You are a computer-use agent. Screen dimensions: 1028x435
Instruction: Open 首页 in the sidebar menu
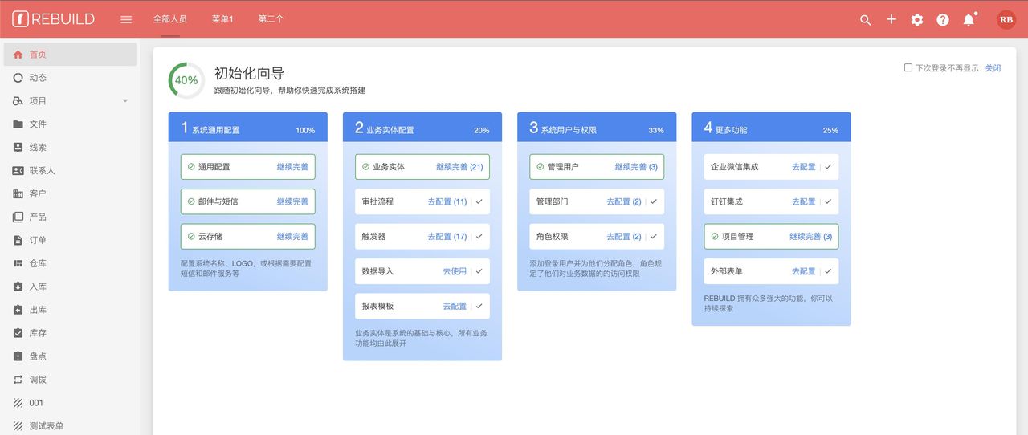(x=70, y=55)
